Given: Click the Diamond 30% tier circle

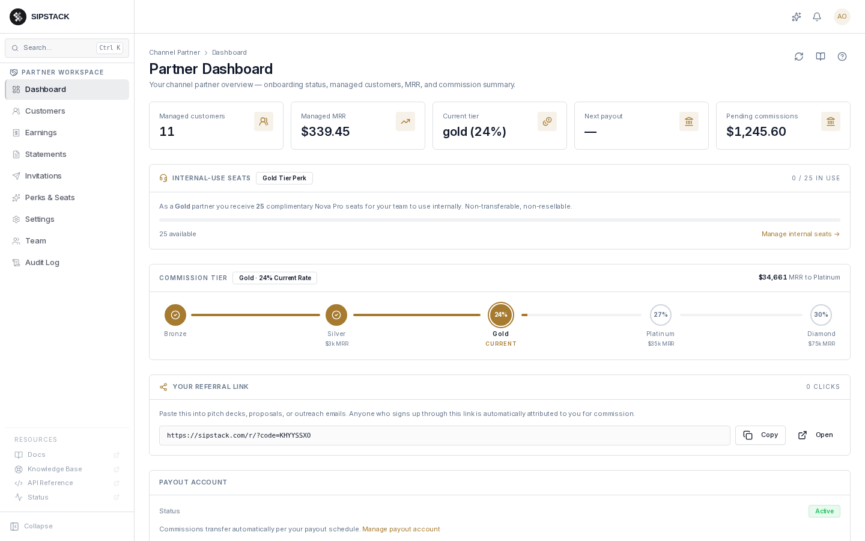Looking at the screenshot, I should pos(821,315).
